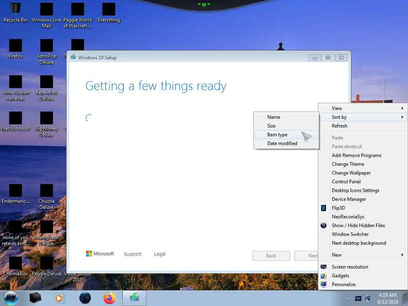The image size is (408, 306).
Task: Select the Endermanc... desktop icon
Action: [x=16, y=194]
